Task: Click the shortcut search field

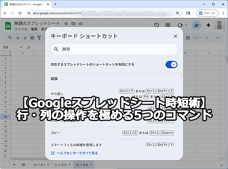Action: 114,49
